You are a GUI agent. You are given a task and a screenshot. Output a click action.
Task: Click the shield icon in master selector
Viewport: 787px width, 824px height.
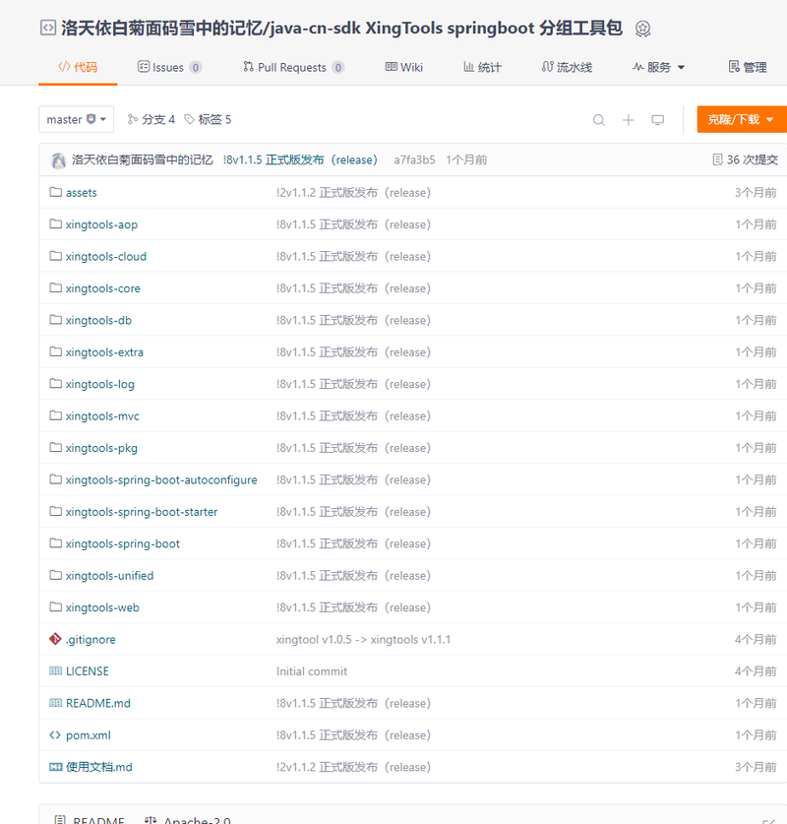point(91,119)
